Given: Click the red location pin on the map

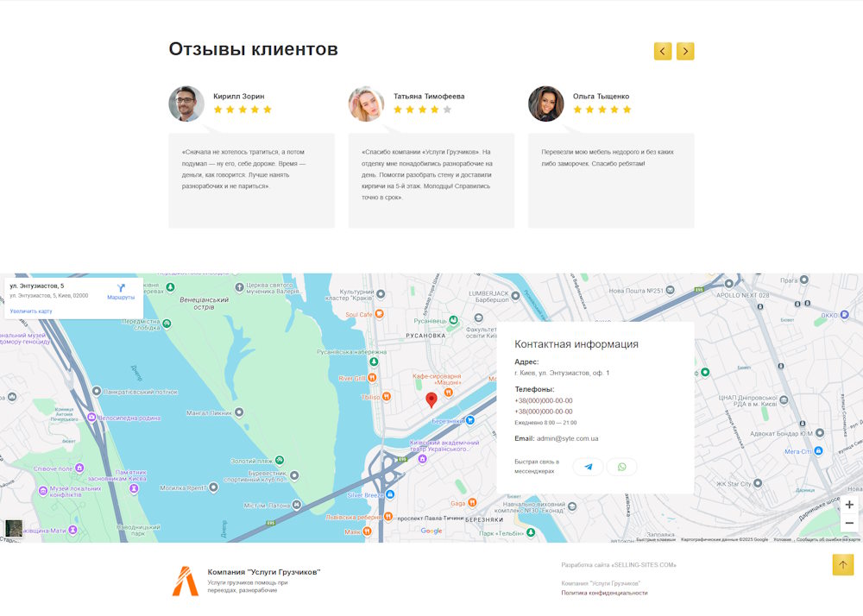Looking at the screenshot, I should (431, 399).
